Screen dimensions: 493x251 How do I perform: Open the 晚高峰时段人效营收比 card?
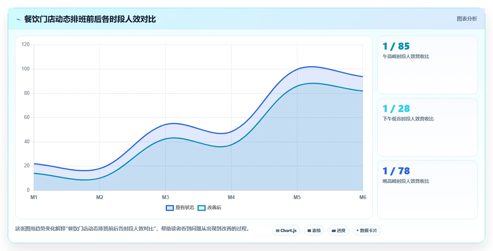428,189
